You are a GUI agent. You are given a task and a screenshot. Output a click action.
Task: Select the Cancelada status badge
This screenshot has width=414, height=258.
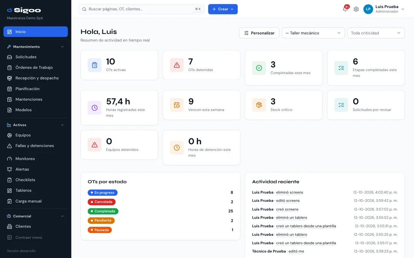(x=101, y=202)
